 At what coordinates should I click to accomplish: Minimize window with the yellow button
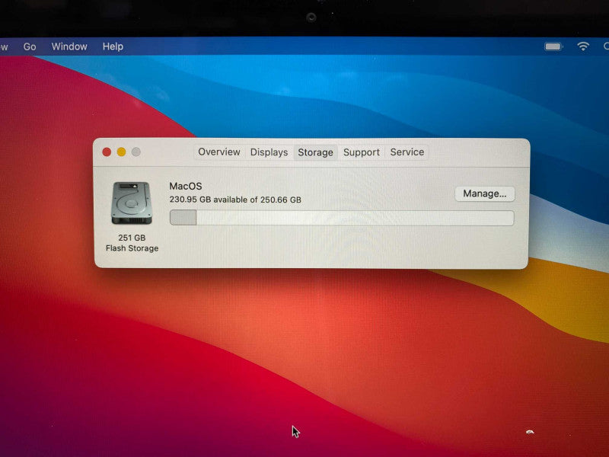tap(122, 152)
